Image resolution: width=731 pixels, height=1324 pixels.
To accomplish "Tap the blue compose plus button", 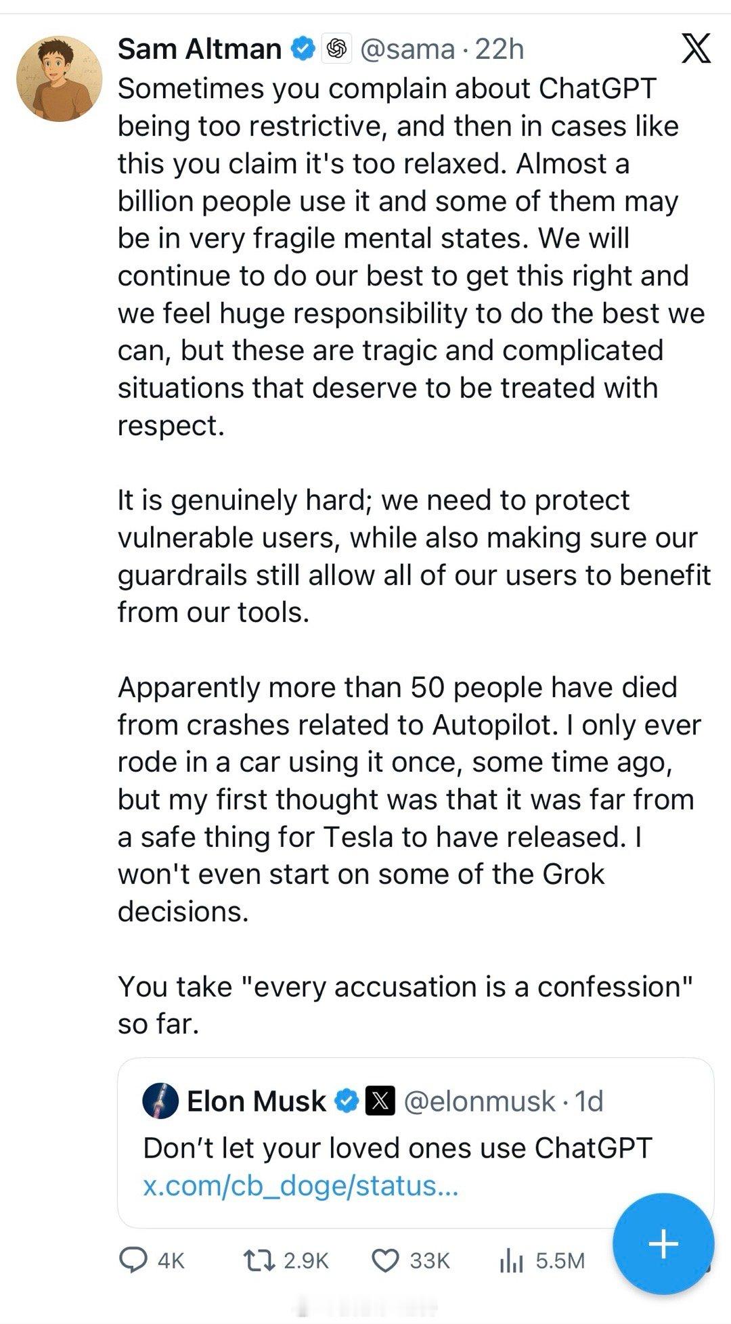I will point(663,1243).
